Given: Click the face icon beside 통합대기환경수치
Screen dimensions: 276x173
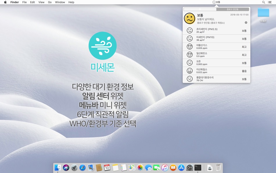Looking at the screenshot, I should click(x=190, y=79).
